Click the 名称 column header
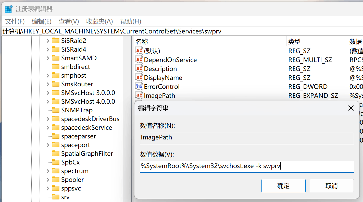Viewport: 363px width, 202px height. 210,41
